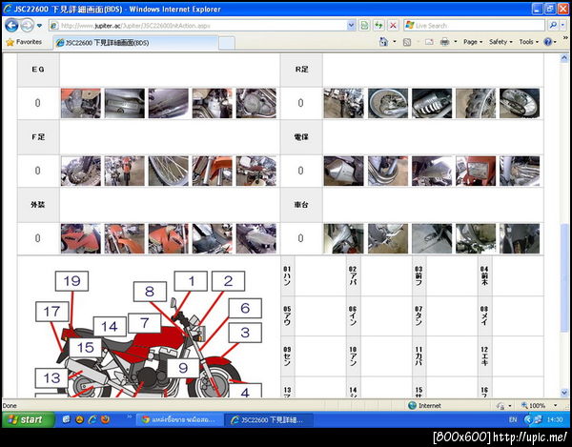Click the 01 ハン cell label
Viewport: 572px width, 447px height.
287,275
